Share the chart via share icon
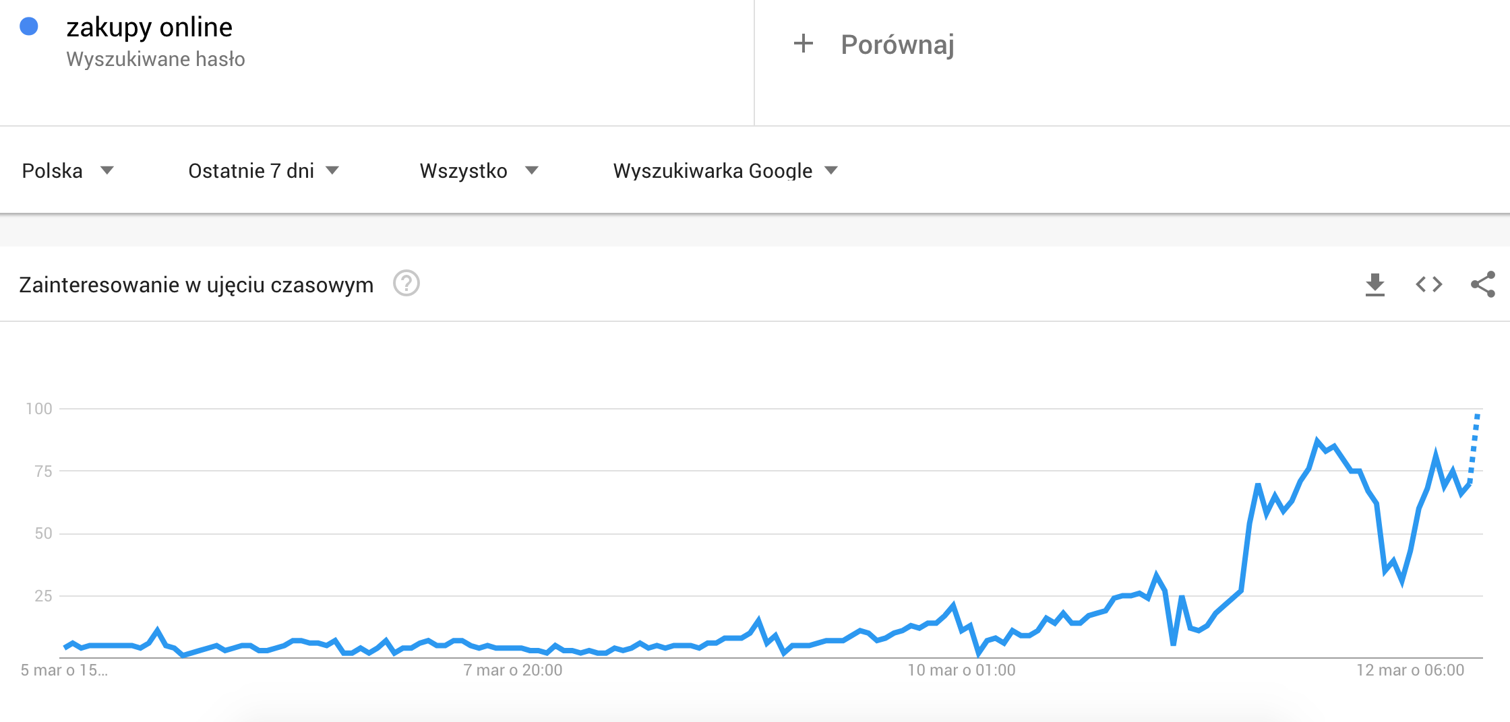1510x722 pixels. [x=1482, y=284]
